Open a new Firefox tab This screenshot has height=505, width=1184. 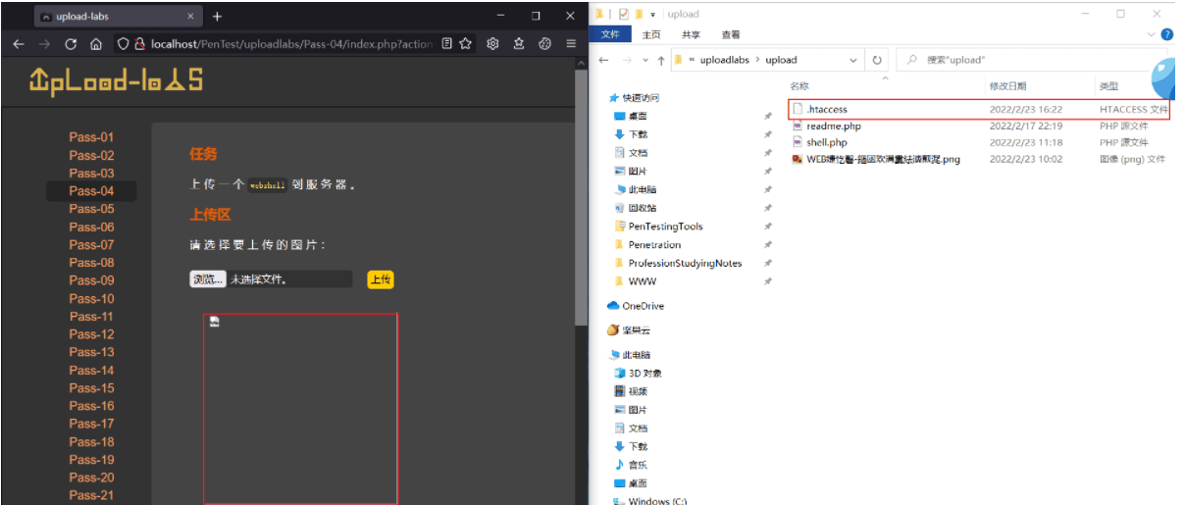pyautogui.click(x=217, y=17)
